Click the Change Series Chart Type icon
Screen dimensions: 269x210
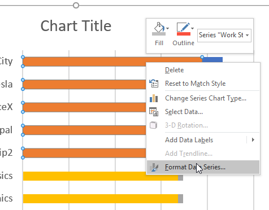pos(154,98)
